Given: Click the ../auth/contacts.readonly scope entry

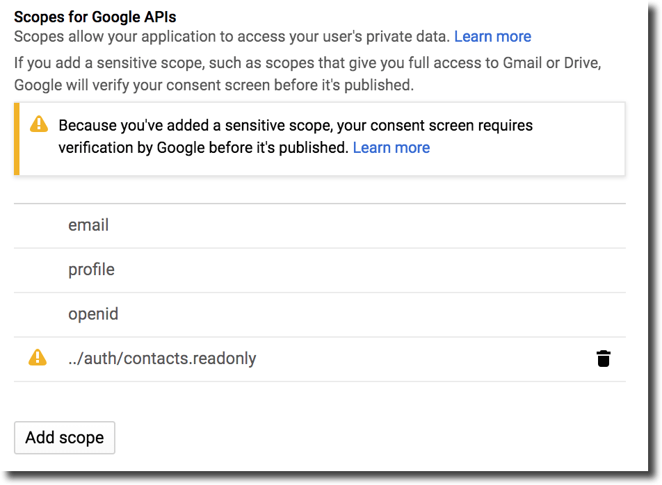Looking at the screenshot, I should click(161, 358).
